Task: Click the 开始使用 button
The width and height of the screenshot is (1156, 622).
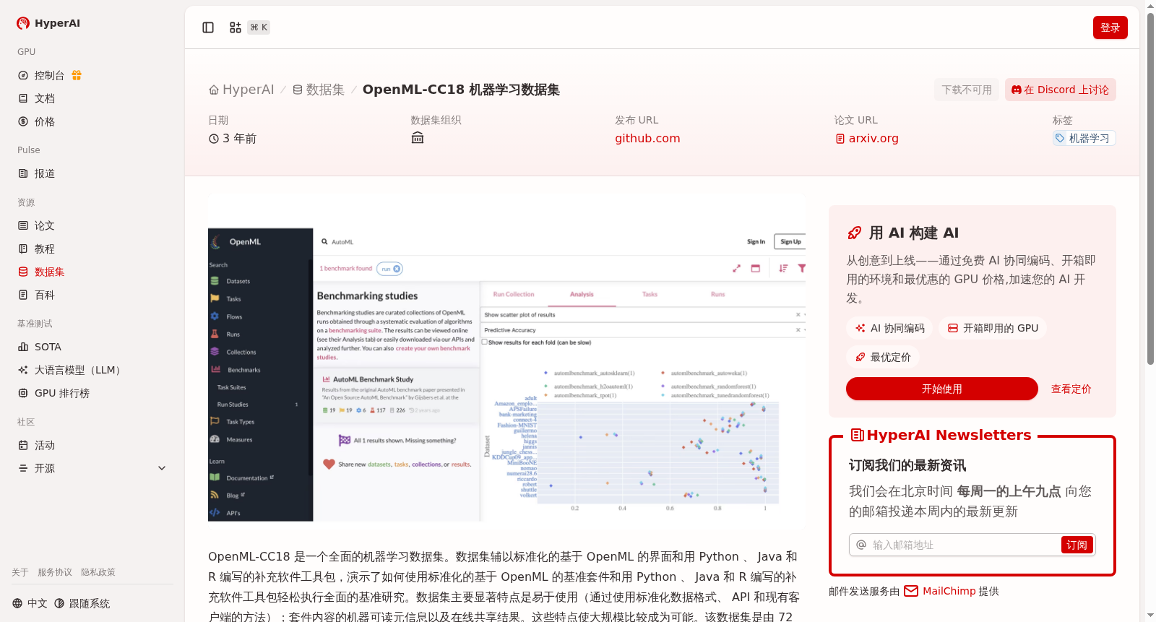Action: 942,389
